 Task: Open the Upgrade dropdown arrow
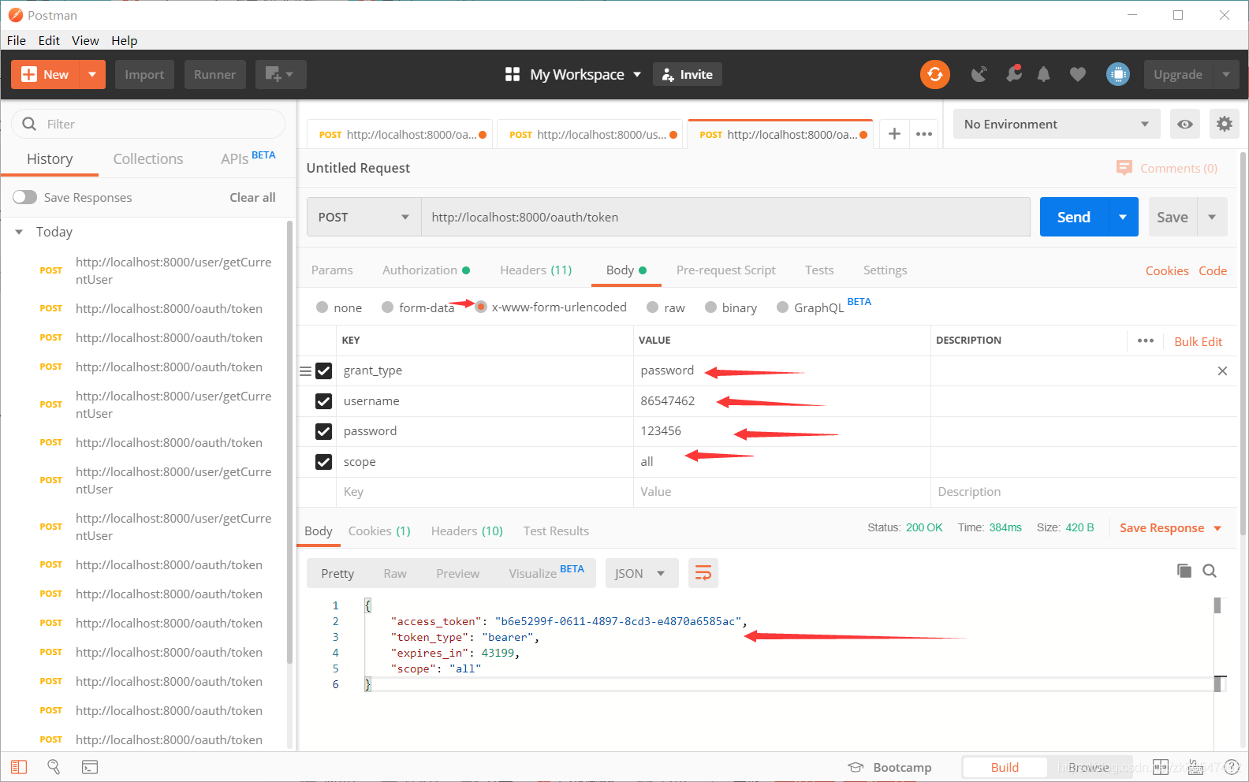[x=1225, y=74]
